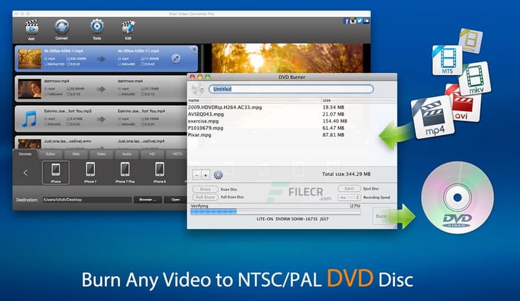Screen dimensions: 520x301
Task: Click the LITE-ON DVDRW SOHW-1673S drive label
Action: coord(292,219)
